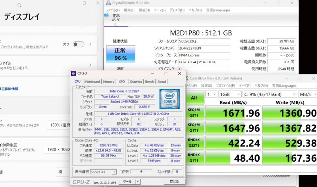
Task: Open 言語(Language) menu in CrystalDiskInfo
Action: click(218, 10)
